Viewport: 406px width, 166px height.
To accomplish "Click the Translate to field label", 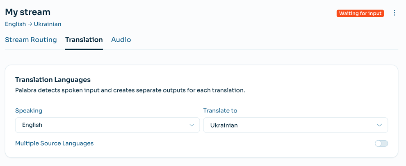I will click(x=220, y=111).
